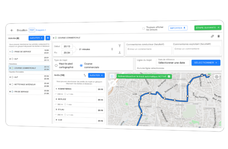Screen dimensions: 228x149
Task: Click the 20:13 time of ROBRETIÈRES stop
Action: point(100,89)
